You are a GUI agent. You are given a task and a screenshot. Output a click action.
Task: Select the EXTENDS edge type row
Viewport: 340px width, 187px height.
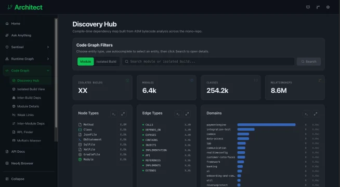[x=166, y=170]
